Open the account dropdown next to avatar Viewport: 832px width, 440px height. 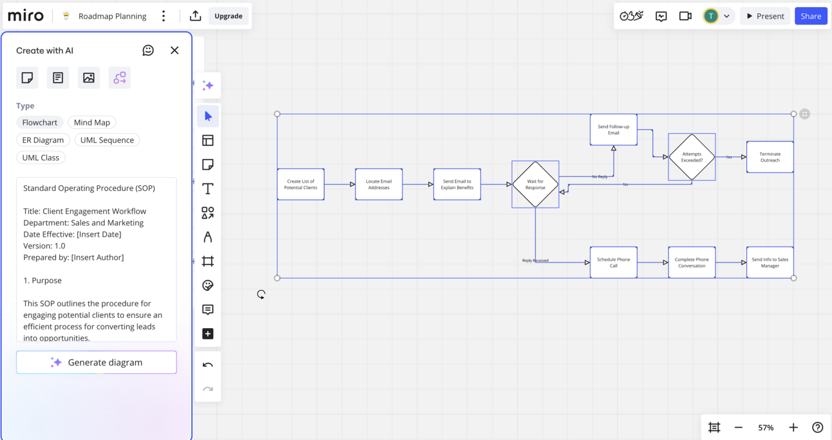point(726,15)
